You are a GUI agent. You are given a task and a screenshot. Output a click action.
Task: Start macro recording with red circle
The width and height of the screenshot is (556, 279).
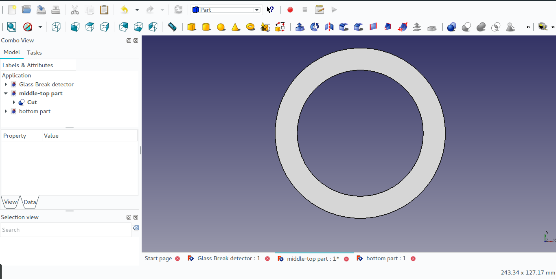pyautogui.click(x=290, y=10)
